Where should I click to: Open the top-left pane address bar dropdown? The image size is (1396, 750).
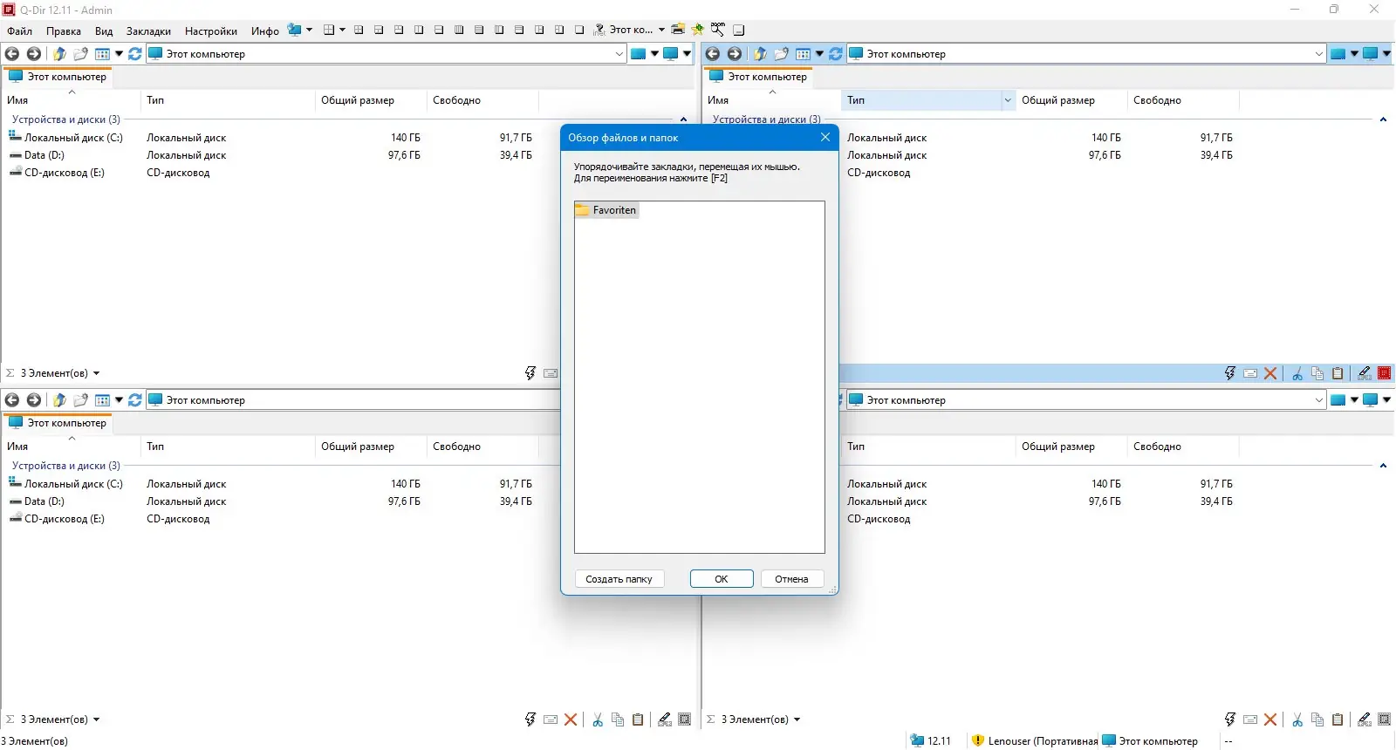point(619,54)
